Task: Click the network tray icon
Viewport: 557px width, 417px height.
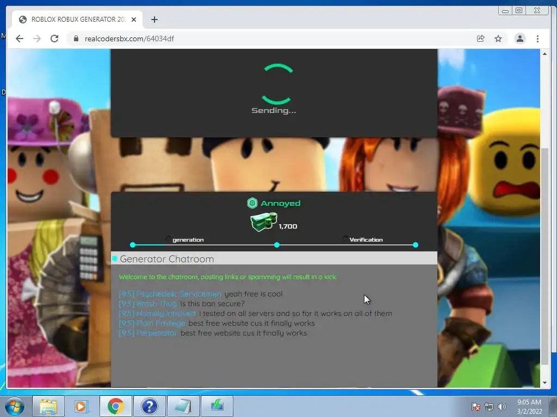Action: 489,407
